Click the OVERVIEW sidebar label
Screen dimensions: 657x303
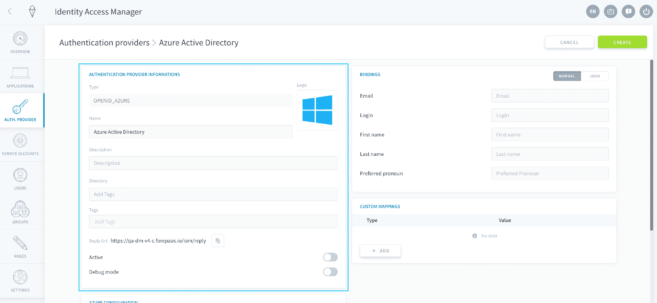coord(20,52)
